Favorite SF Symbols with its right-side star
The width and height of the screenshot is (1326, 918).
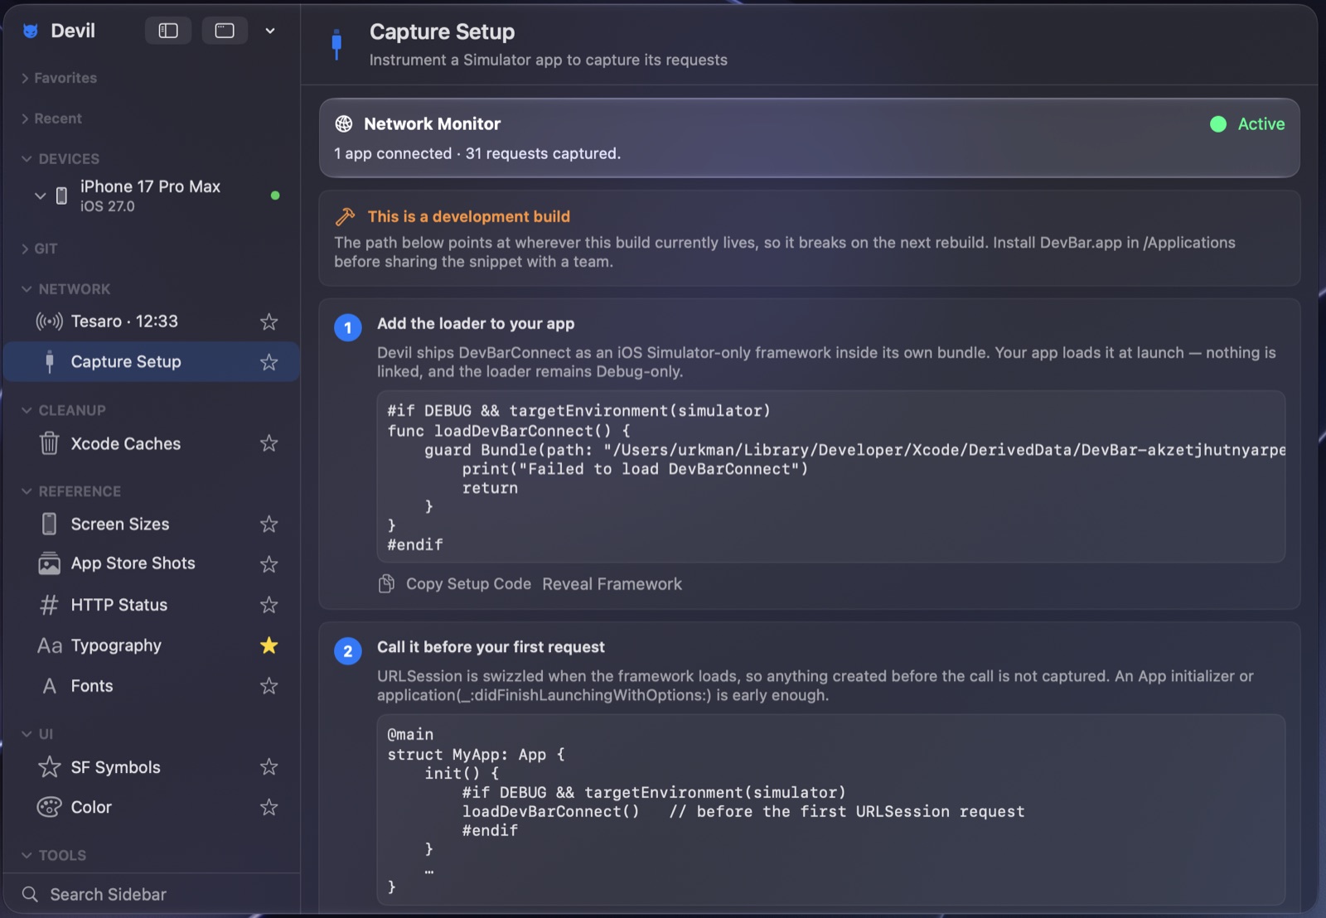269,767
